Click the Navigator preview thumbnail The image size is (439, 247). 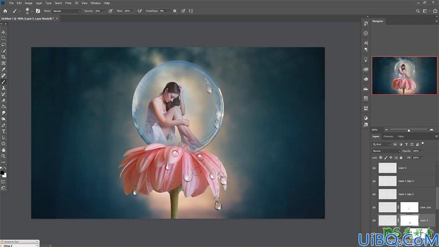[x=404, y=75]
